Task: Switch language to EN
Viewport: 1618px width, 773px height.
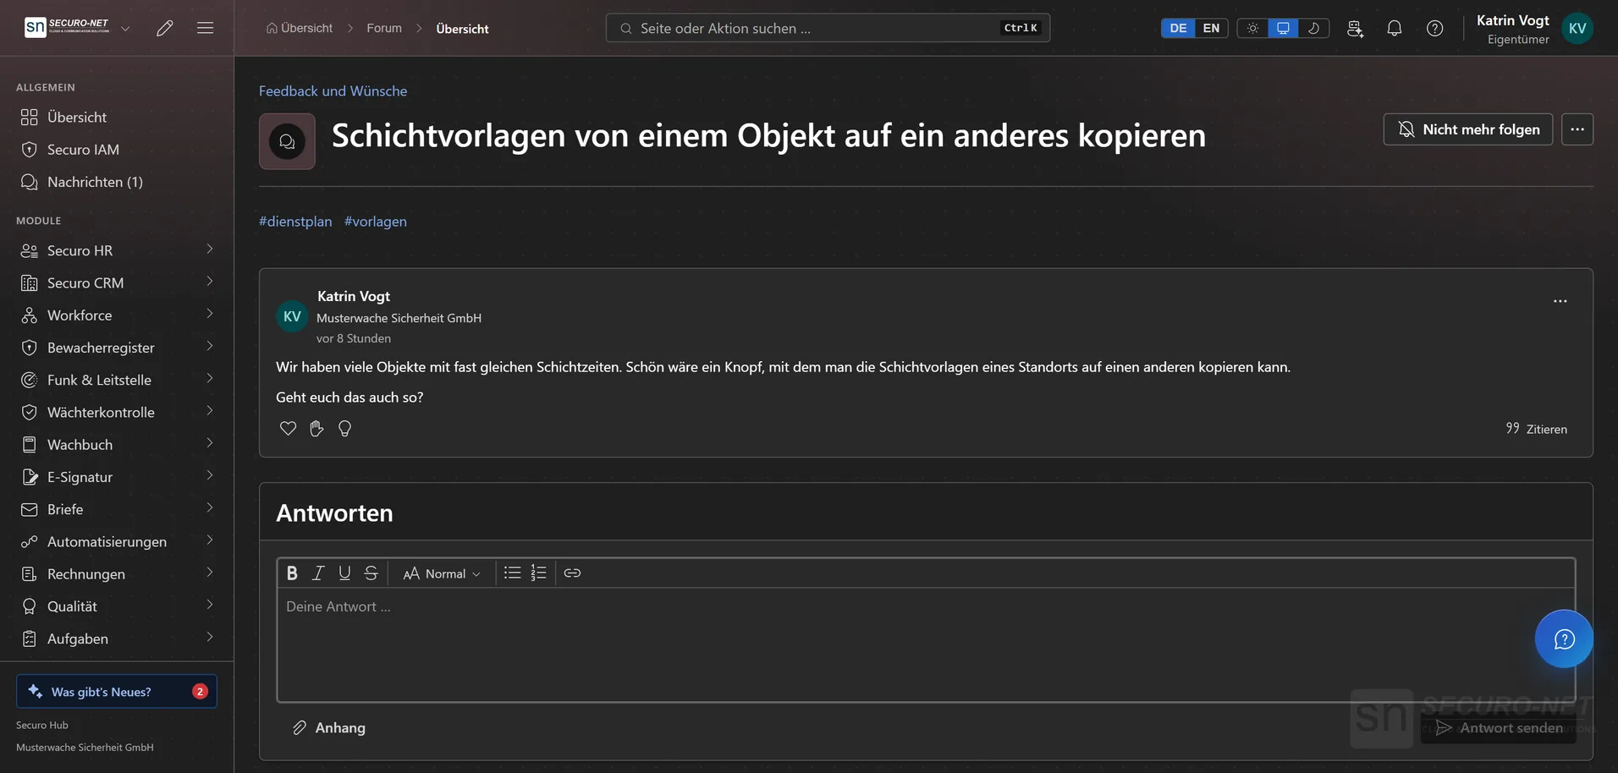Action: (x=1211, y=28)
